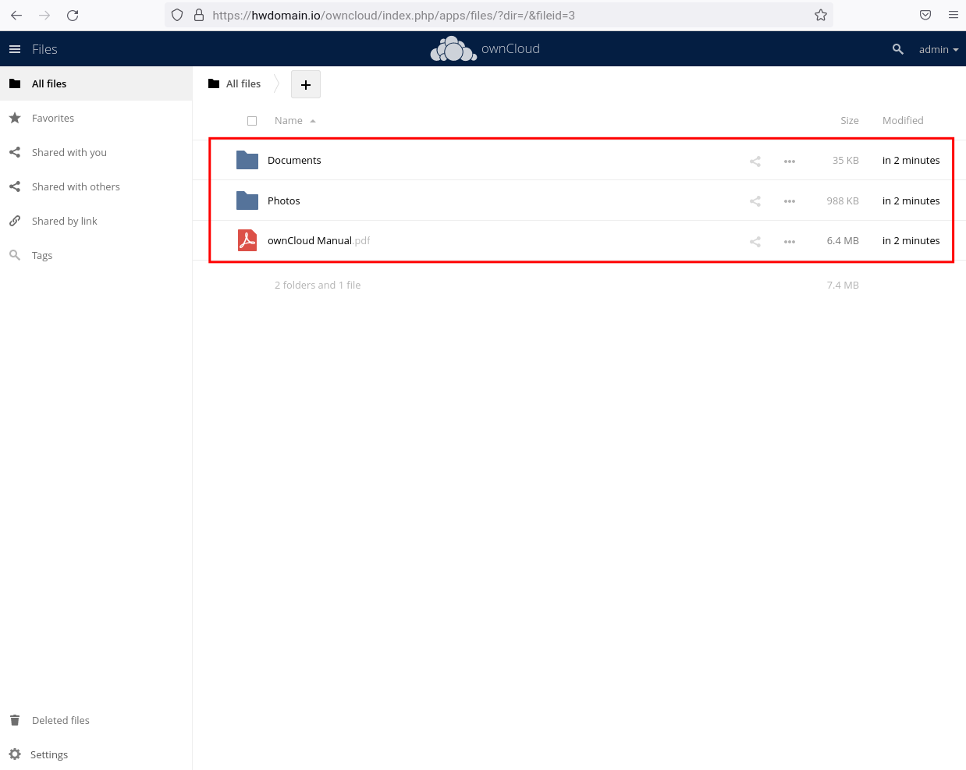Viewport: 966px width, 770px height.
Task: Click the ownCloud logo
Action: pyautogui.click(x=485, y=49)
